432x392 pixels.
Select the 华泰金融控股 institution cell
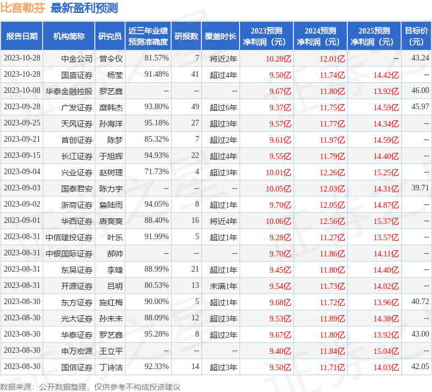pos(69,91)
